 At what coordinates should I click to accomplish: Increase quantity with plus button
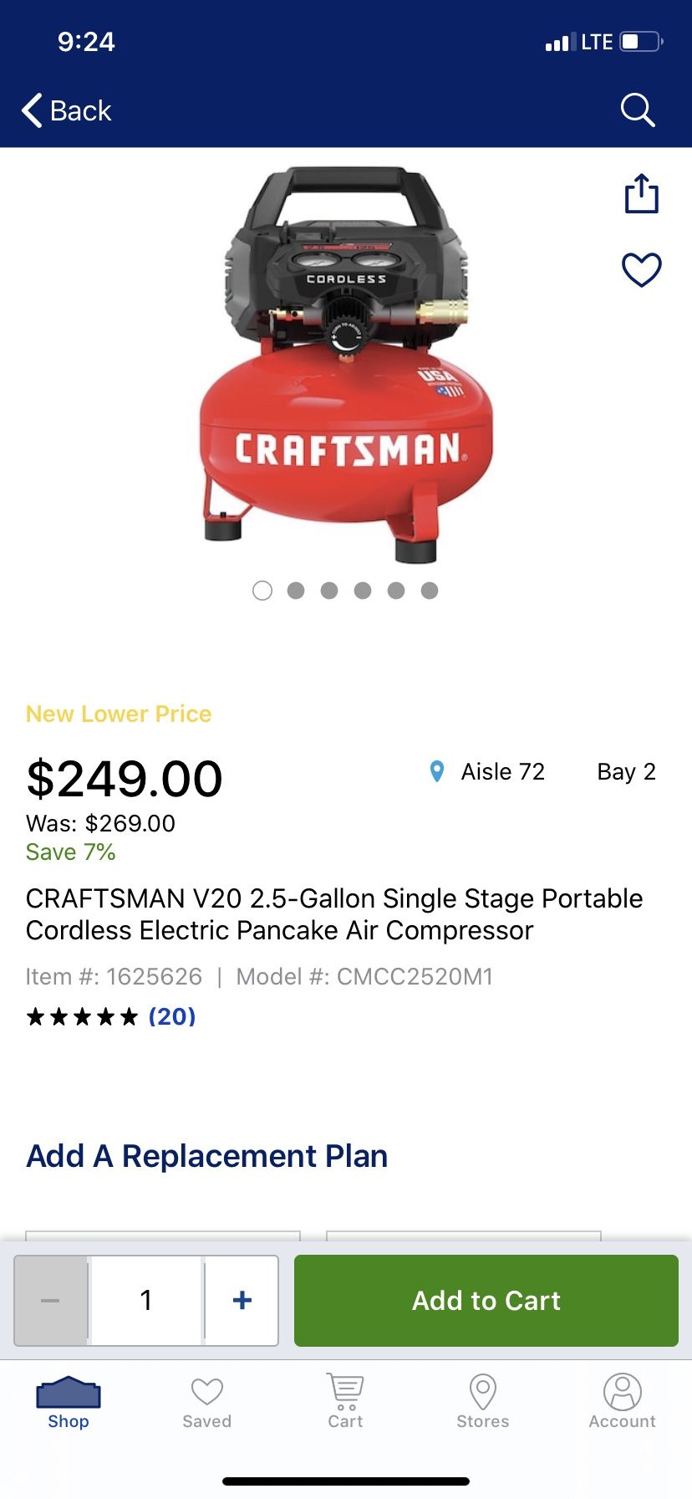coord(242,1300)
